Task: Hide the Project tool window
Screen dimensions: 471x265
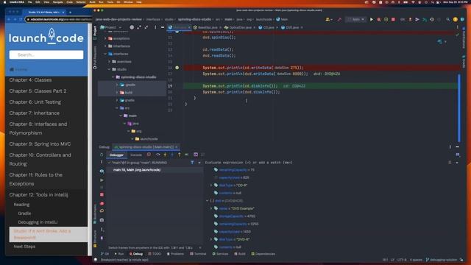Action: point(163,27)
